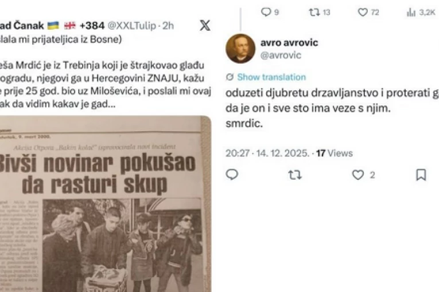Bookmark avro avrovic's tweet
Image resolution: width=439 pixels, height=292 pixels.
pyautogui.click(x=421, y=175)
